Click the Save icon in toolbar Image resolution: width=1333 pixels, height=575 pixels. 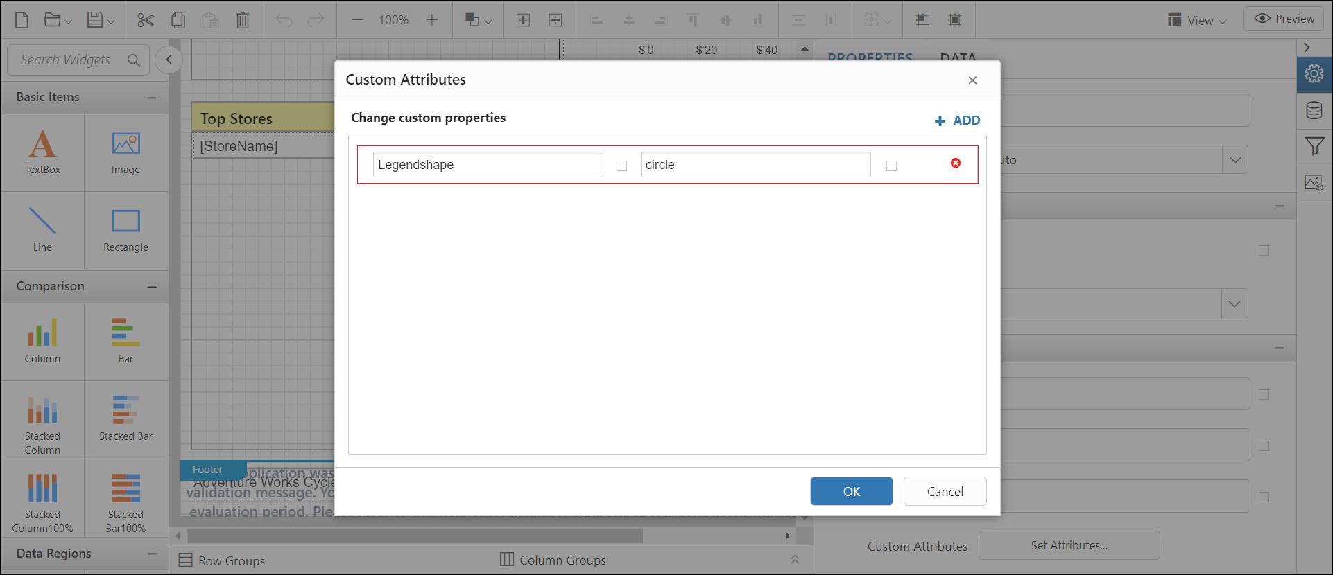pos(95,19)
